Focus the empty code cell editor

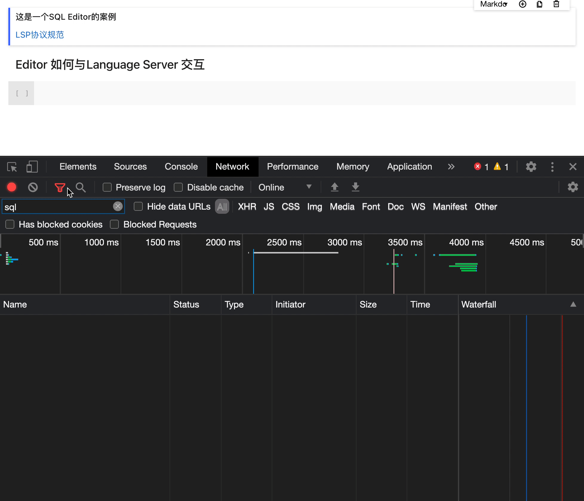click(305, 93)
